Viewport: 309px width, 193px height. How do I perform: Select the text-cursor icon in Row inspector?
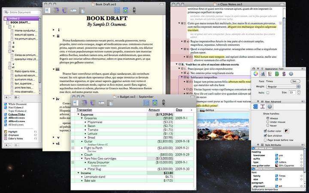(263, 106)
